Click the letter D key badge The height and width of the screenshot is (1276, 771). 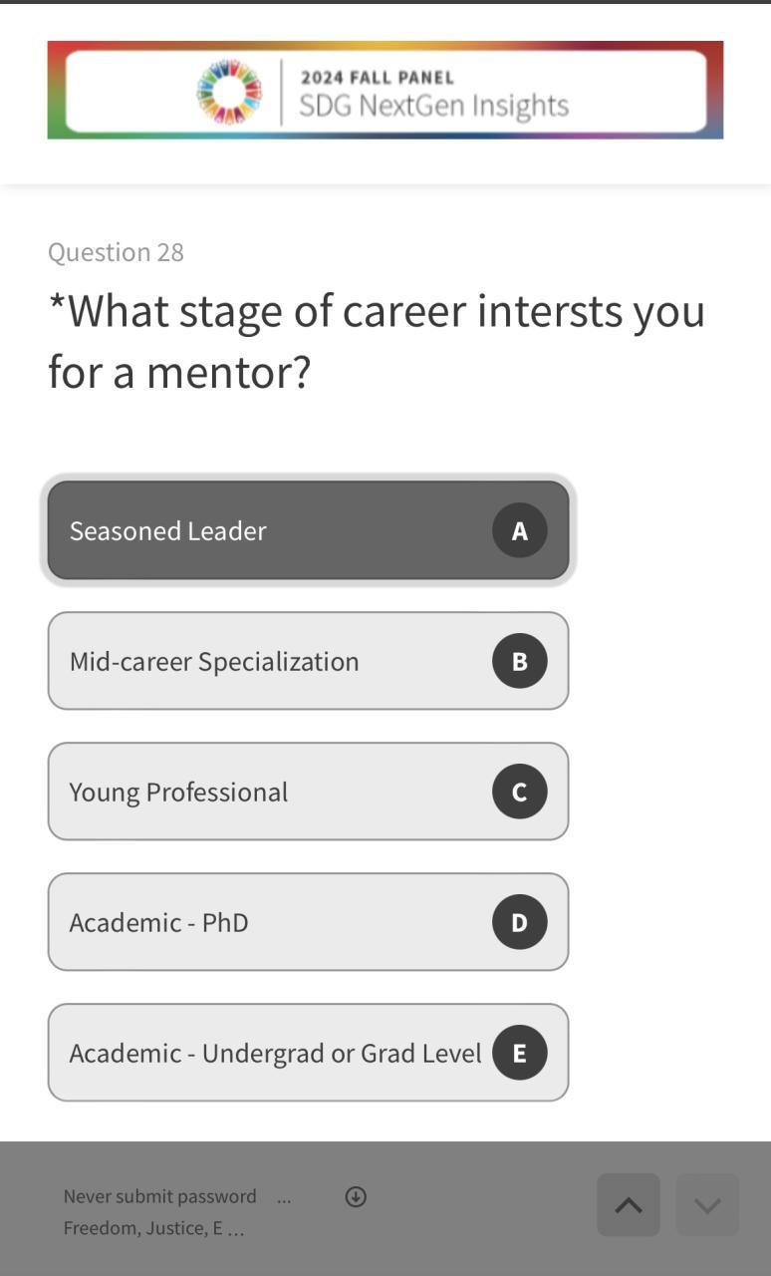(x=519, y=922)
